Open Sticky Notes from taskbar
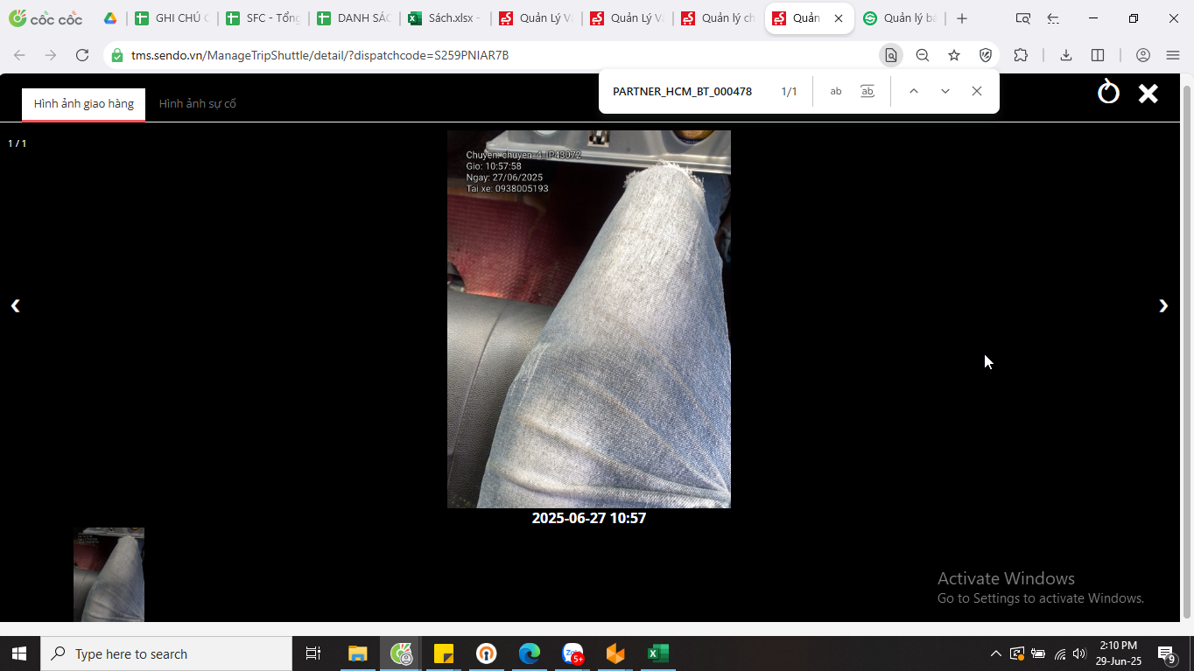The width and height of the screenshot is (1194, 671). point(443,654)
